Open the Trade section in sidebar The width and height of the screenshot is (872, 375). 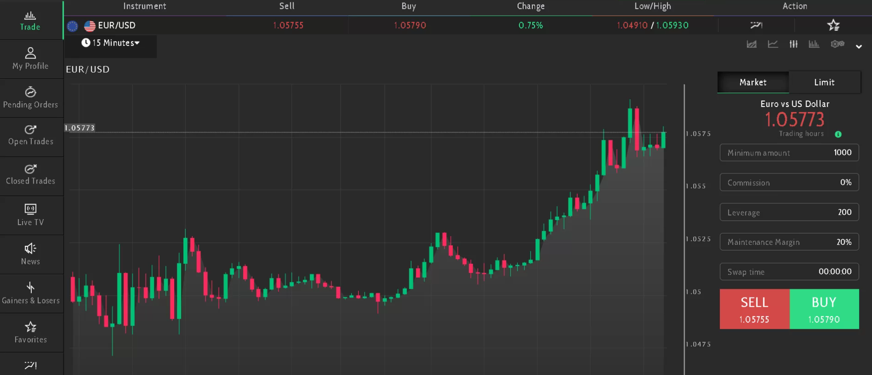pyautogui.click(x=30, y=21)
